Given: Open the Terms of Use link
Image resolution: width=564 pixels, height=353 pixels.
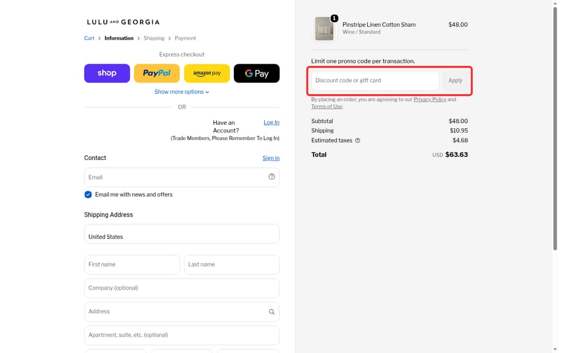Looking at the screenshot, I should pos(327,106).
